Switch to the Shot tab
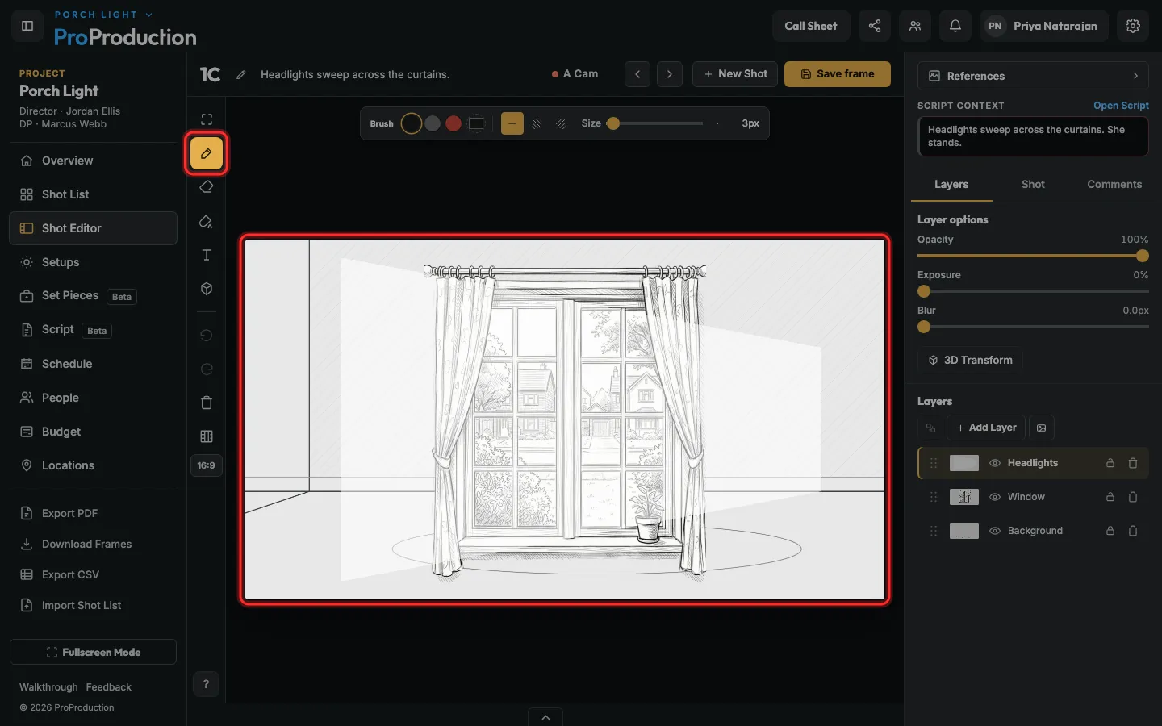 click(1033, 185)
